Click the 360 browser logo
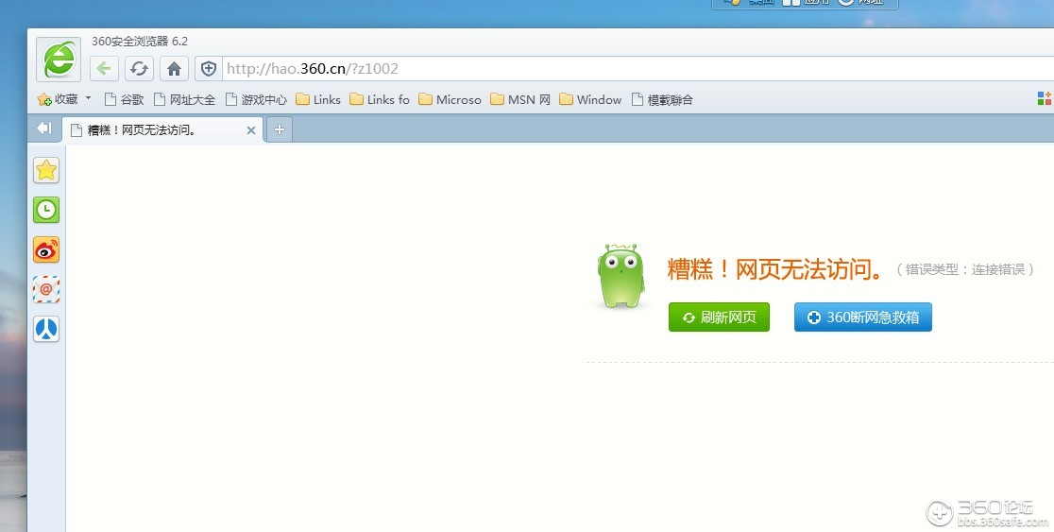1054x532 pixels. [59, 60]
